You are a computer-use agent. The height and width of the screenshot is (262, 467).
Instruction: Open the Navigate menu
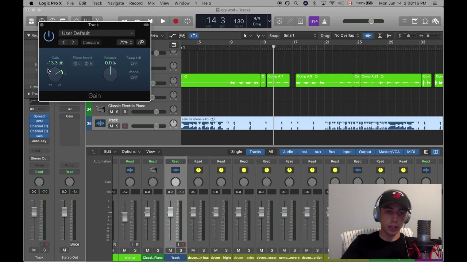pos(116,3)
